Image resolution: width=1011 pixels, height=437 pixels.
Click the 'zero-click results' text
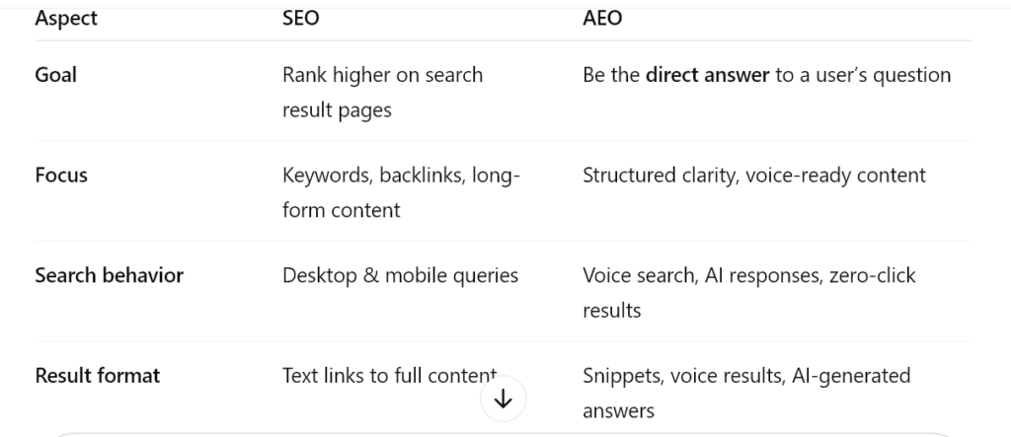point(749,293)
